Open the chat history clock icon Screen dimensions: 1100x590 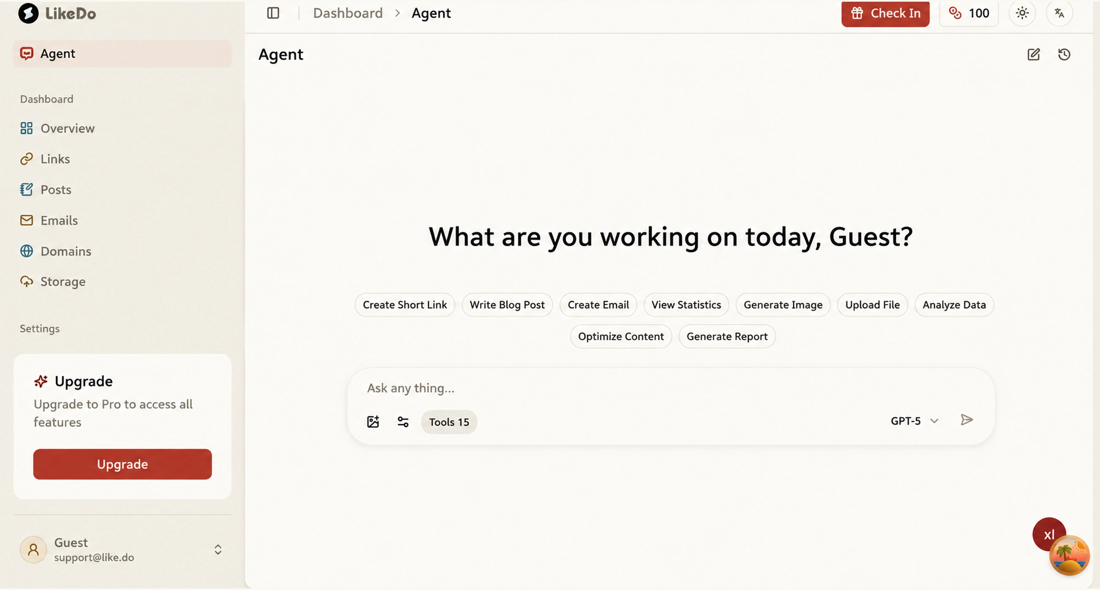coord(1064,54)
